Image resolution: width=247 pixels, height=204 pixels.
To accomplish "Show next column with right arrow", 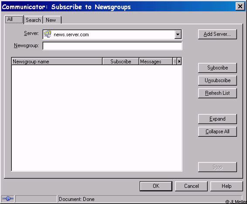I will point(179,61).
